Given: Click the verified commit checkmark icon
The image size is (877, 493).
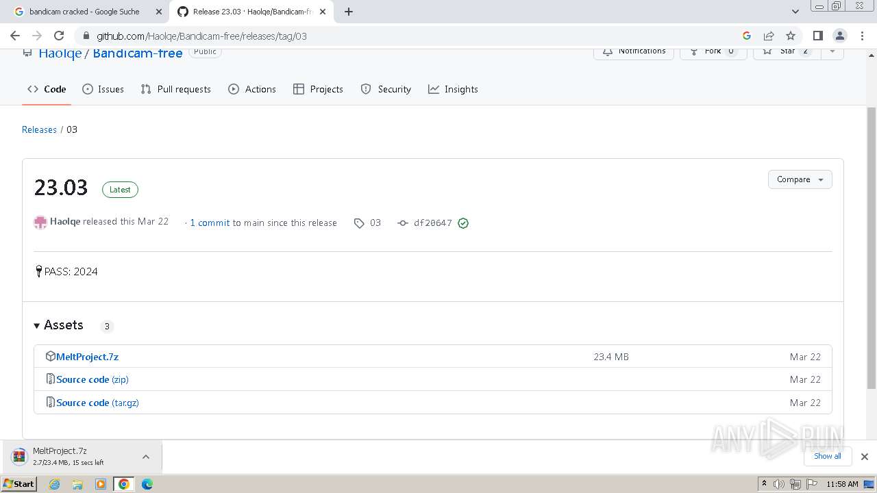Looking at the screenshot, I should 463,223.
